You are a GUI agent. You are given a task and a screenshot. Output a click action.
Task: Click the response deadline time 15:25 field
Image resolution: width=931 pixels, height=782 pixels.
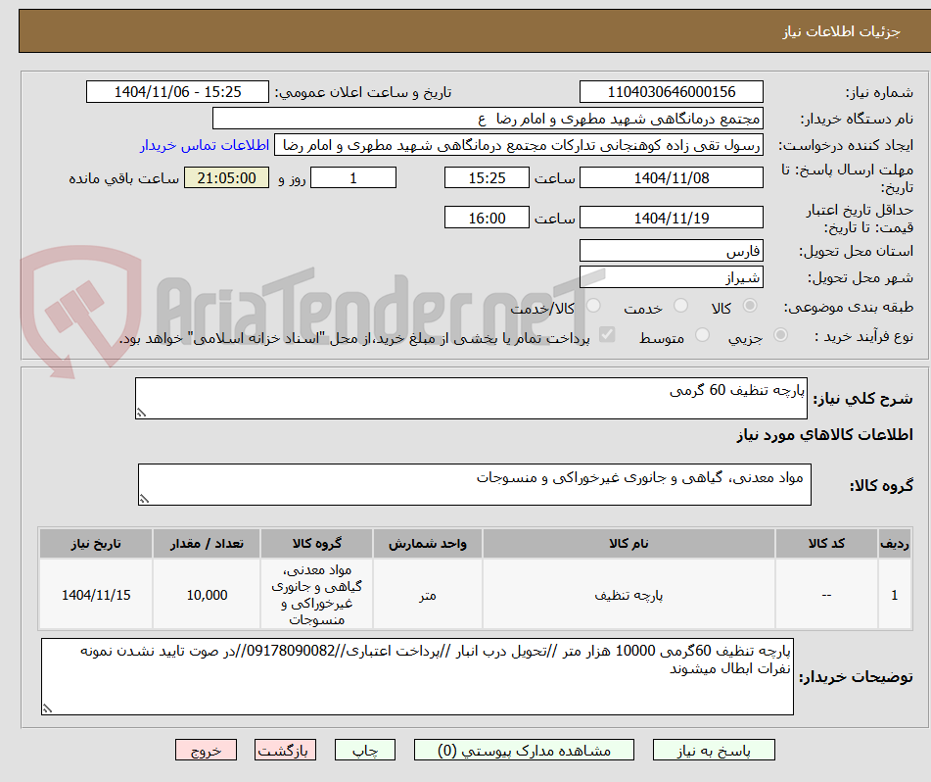[x=487, y=177]
